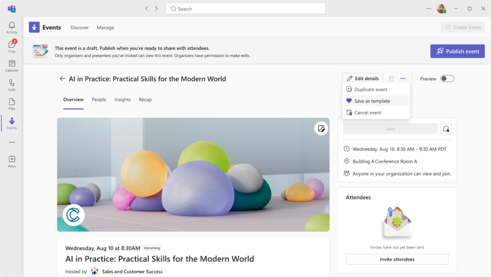Open Chat with unread badge
This screenshot has height=277, width=491.
click(x=12, y=46)
